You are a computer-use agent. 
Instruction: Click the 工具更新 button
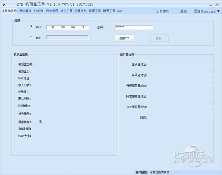(163, 11)
